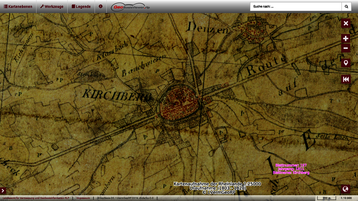Click the rewind to previous view button
This screenshot has height=201, width=358.
345,80
